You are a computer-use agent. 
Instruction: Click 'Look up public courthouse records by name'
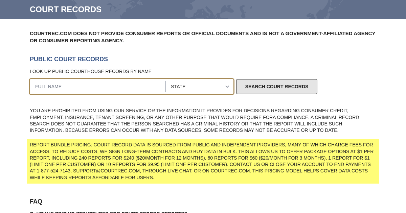tap(91, 71)
